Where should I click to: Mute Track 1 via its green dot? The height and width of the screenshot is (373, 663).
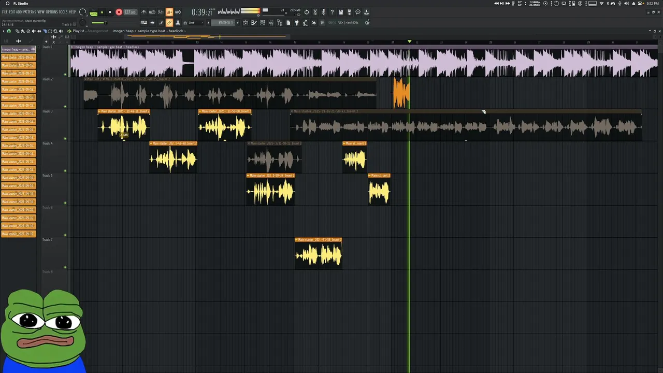click(x=65, y=75)
